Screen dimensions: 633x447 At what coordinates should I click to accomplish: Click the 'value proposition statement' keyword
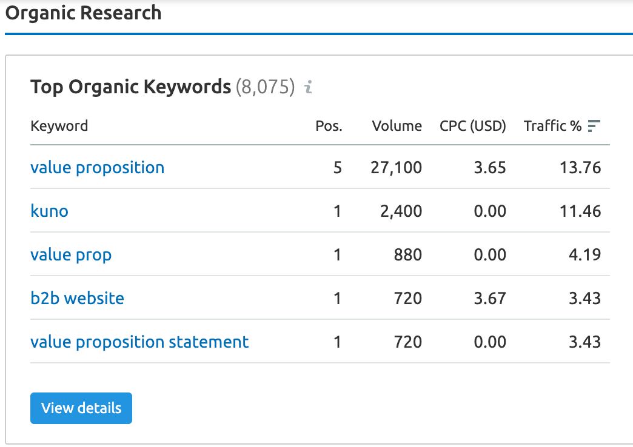tap(139, 342)
